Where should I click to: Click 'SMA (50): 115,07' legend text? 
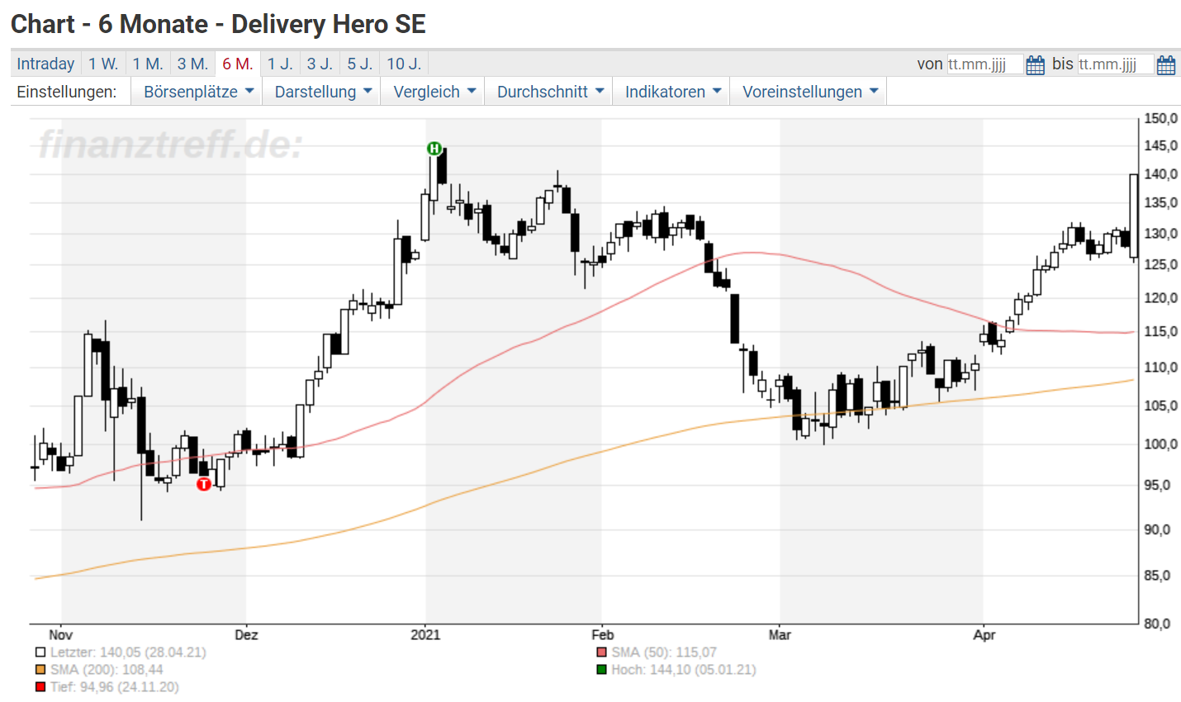tap(664, 652)
